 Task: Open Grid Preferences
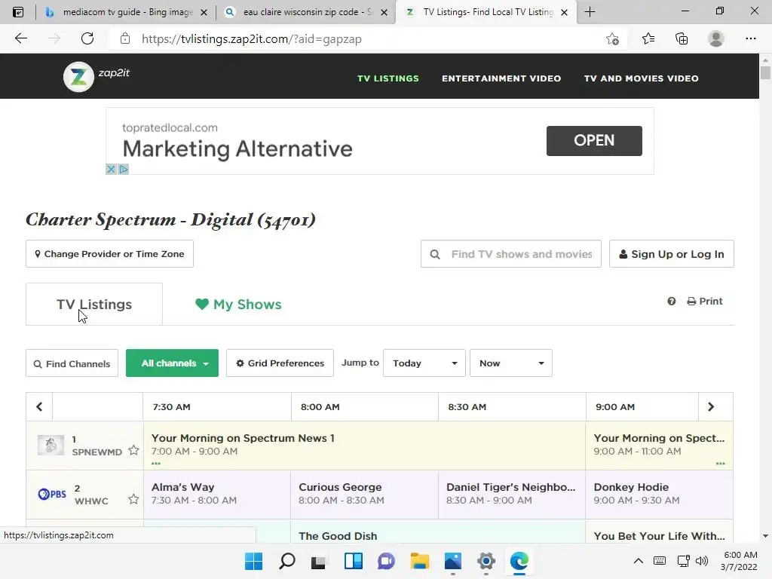tap(280, 363)
